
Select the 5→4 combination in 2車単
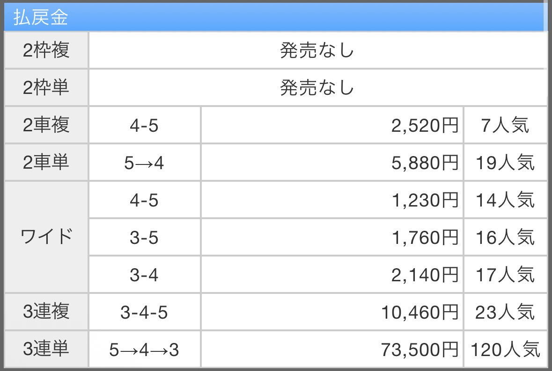coord(144,163)
